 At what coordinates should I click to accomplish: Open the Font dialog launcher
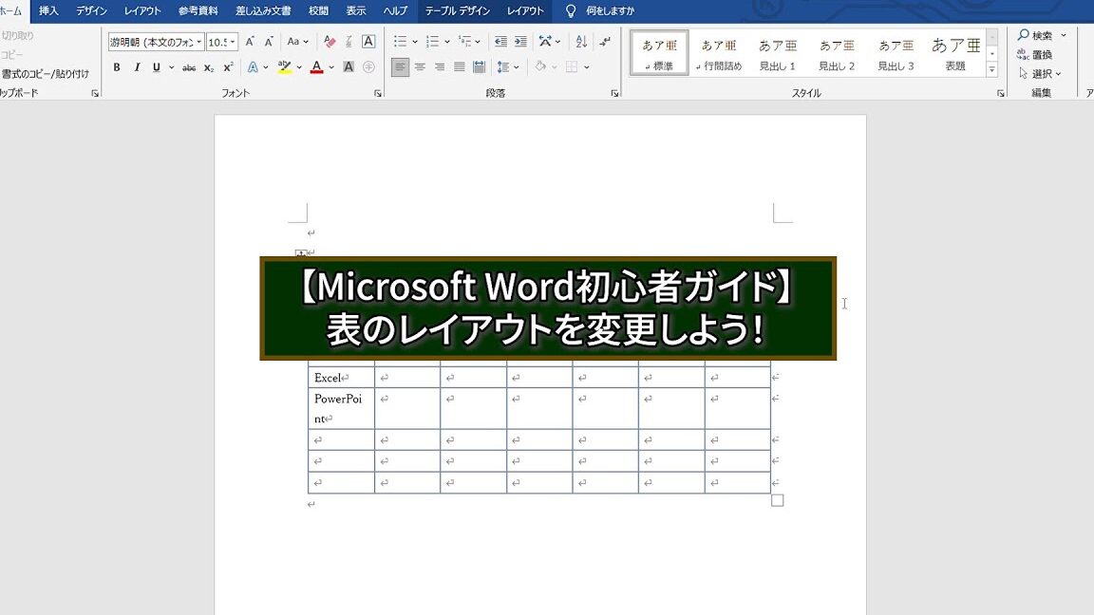click(x=377, y=93)
